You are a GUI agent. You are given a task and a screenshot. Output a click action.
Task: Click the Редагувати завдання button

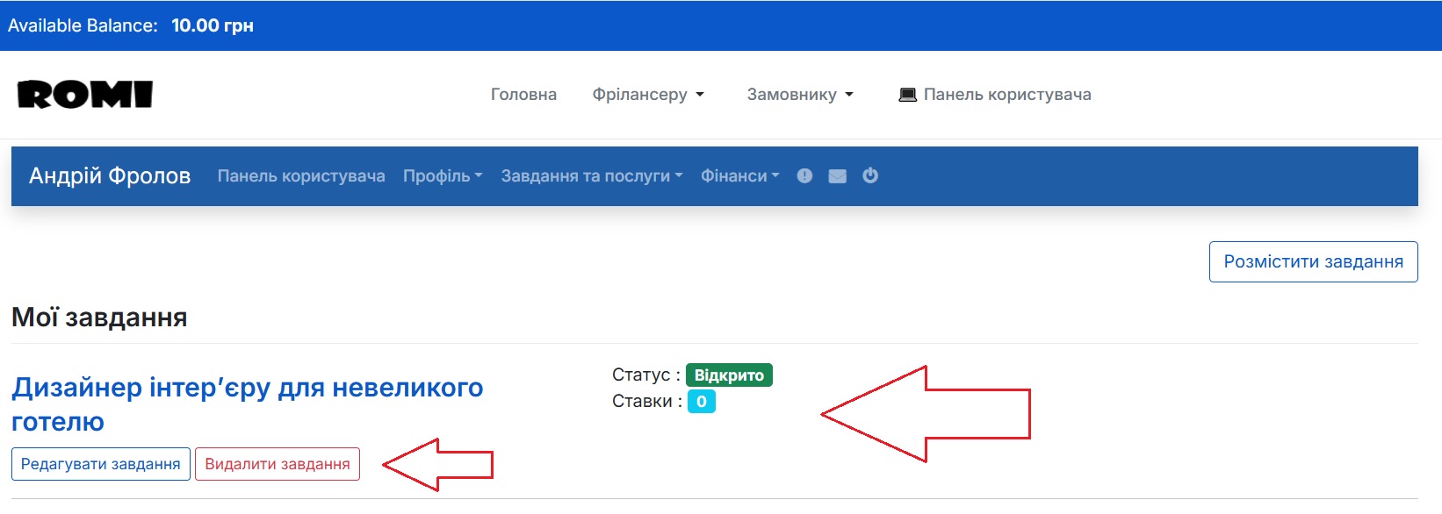tap(101, 464)
